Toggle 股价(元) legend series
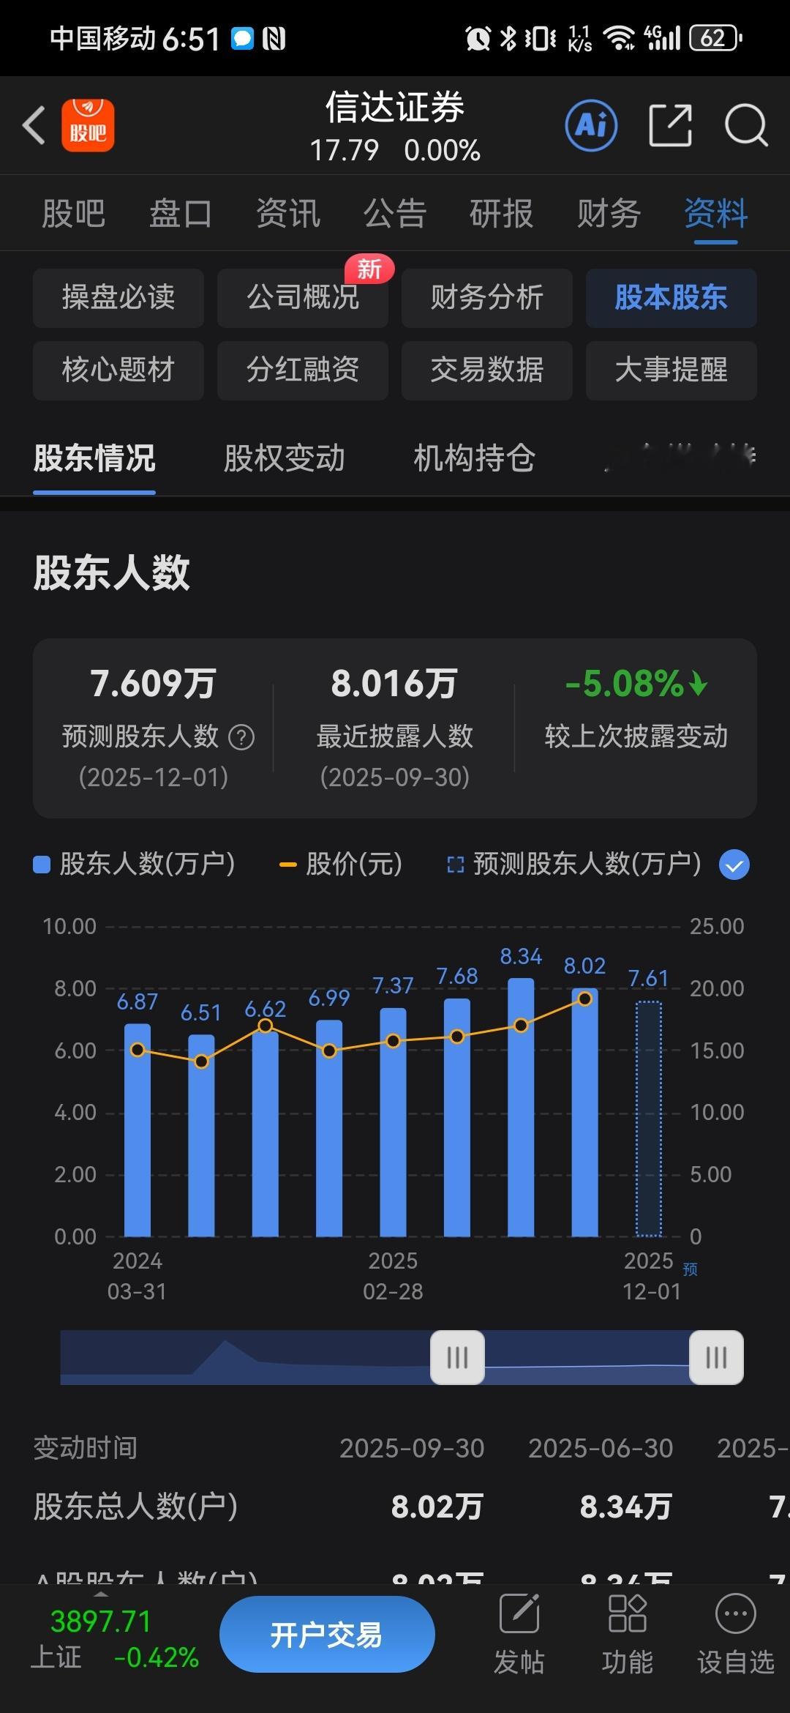Image resolution: width=790 pixels, height=1713 pixels. 341,865
